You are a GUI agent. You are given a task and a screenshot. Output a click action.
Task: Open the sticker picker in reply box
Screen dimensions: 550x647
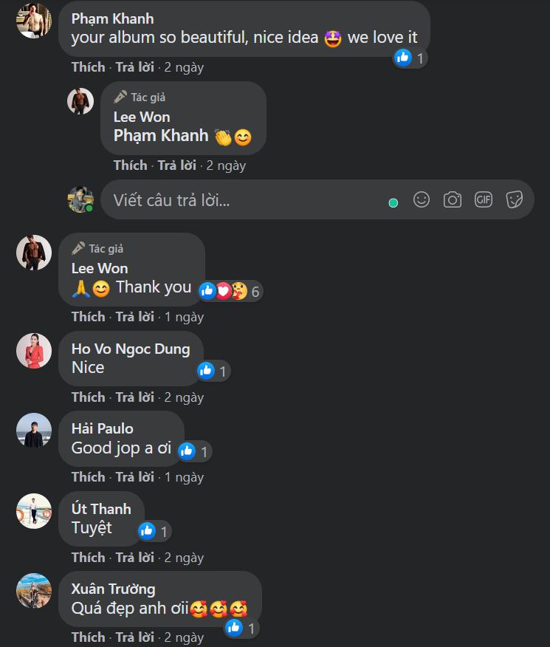(x=514, y=199)
